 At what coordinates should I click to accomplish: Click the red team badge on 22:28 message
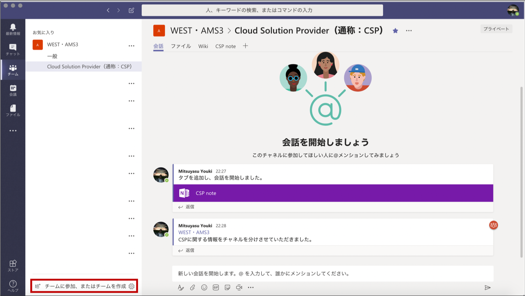tap(493, 225)
